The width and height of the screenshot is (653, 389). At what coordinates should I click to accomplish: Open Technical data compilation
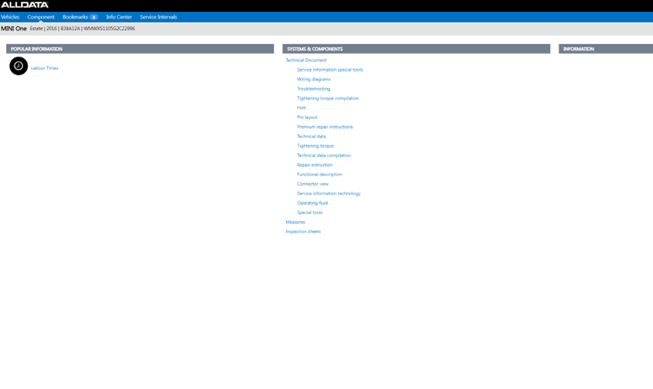point(324,155)
